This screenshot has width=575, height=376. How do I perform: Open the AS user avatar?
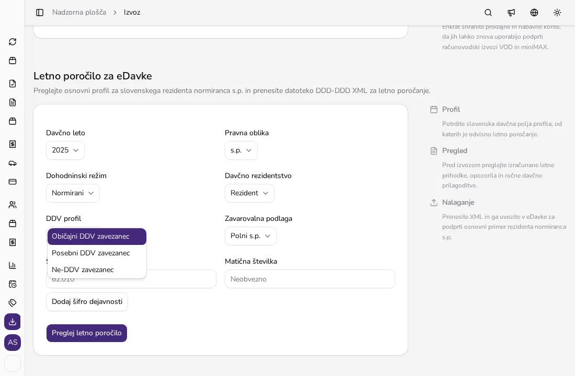pyautogui.click(x=13, y=342)
